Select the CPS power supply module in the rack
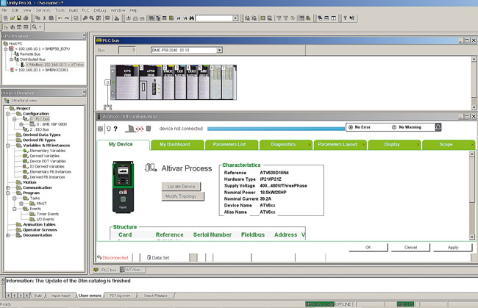478x308 pixels. 127,82
